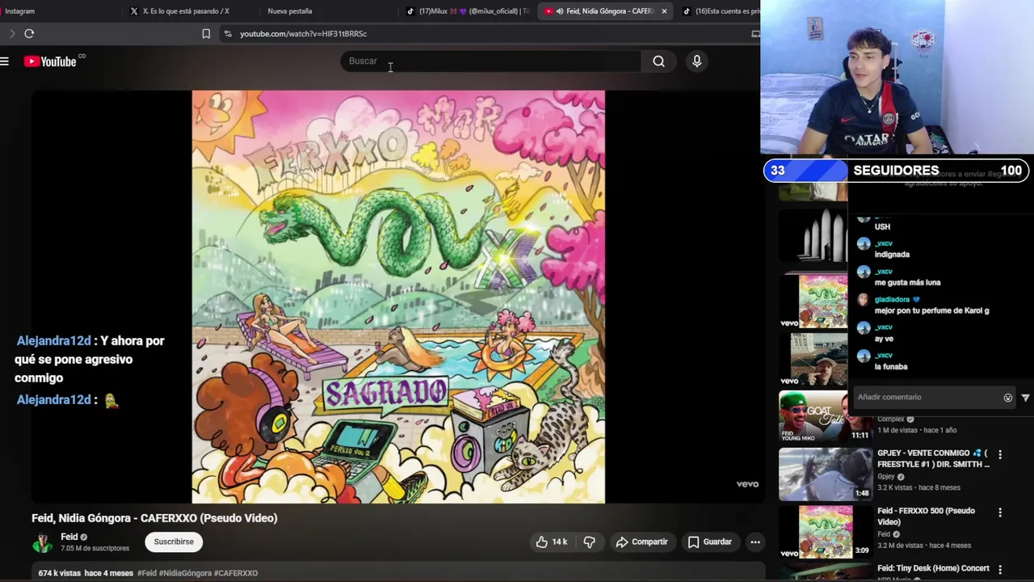
Task: Click the SEGUIDORES goal progress bar
Action: tap(897, 171)
